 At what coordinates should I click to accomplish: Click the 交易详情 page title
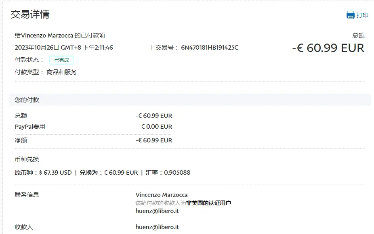point(30,15)
